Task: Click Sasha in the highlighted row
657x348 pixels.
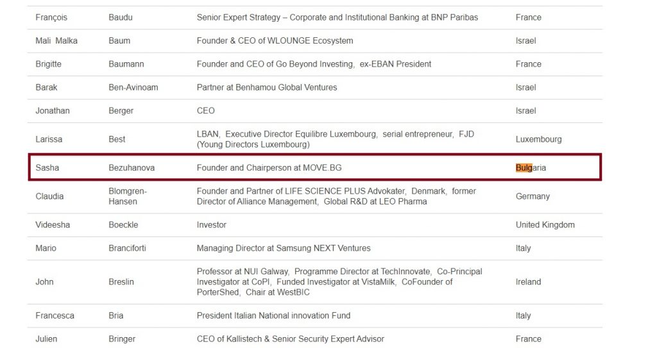Action: [x=47, y=168]
